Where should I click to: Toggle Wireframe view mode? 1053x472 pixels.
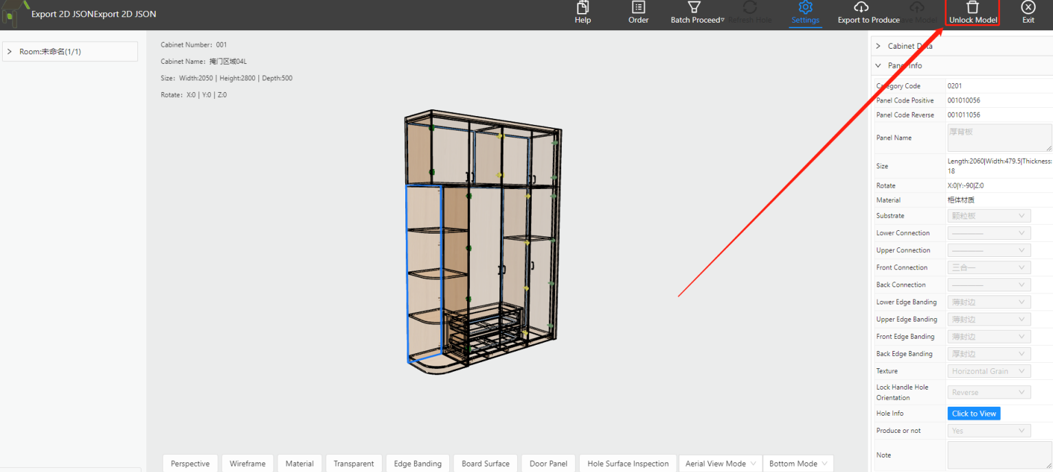247,463
